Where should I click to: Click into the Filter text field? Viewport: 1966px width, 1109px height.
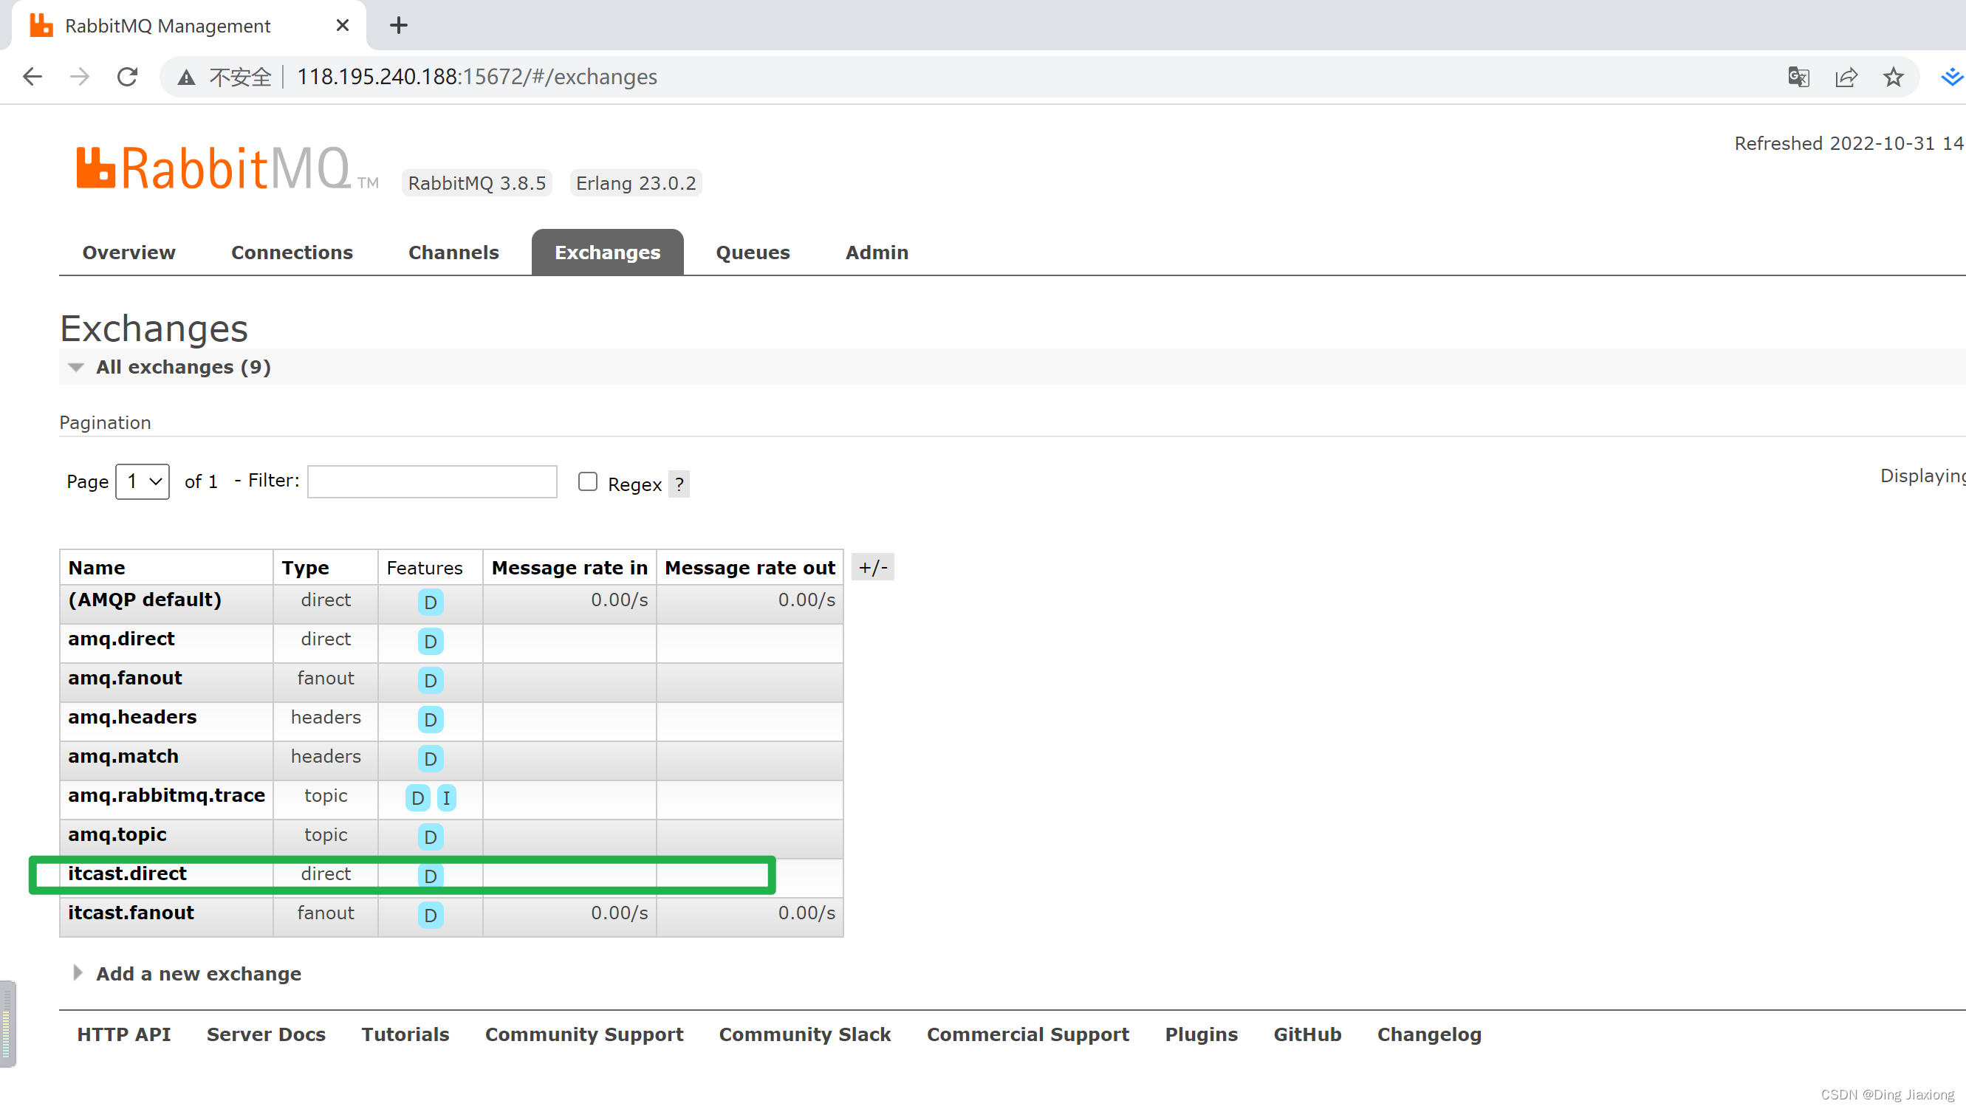(x=432, y=481)
